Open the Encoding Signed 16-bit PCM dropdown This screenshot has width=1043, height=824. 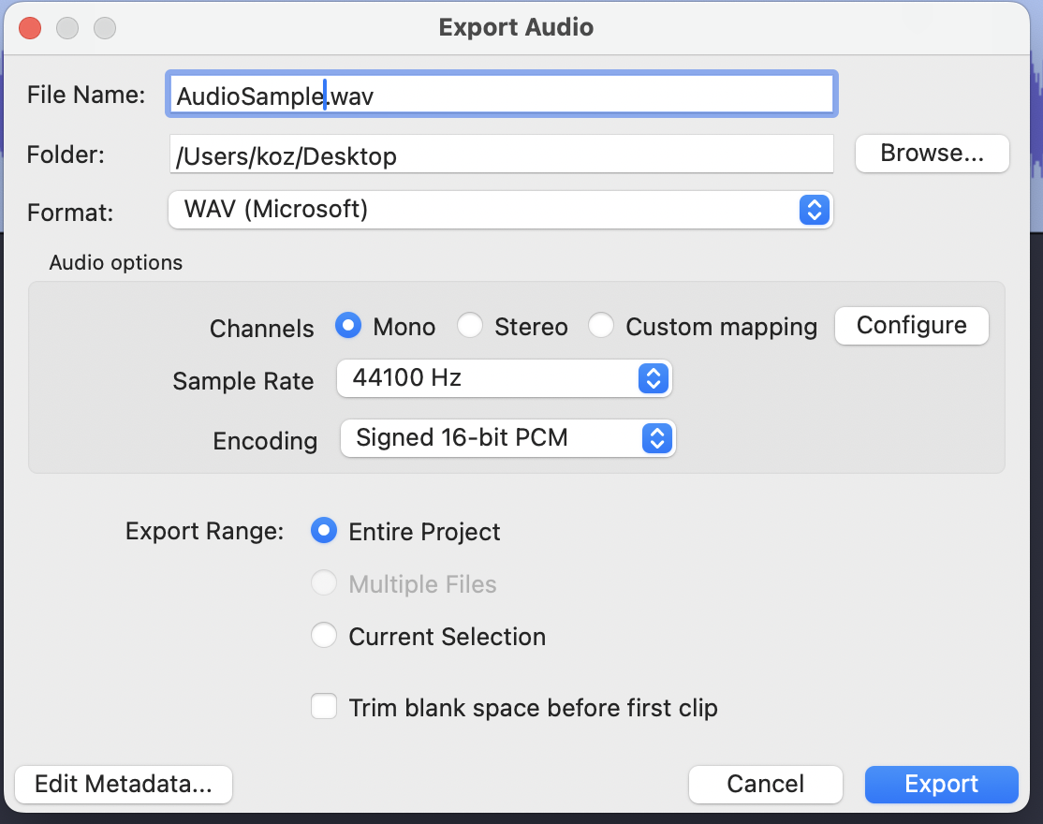tap(507, 437)
